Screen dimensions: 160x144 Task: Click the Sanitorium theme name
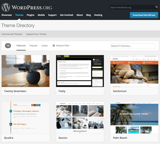120,91
